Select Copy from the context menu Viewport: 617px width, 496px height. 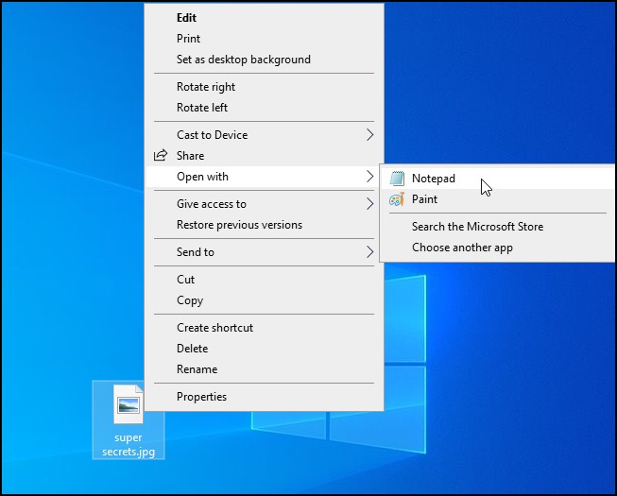click(x=189, y=300)
